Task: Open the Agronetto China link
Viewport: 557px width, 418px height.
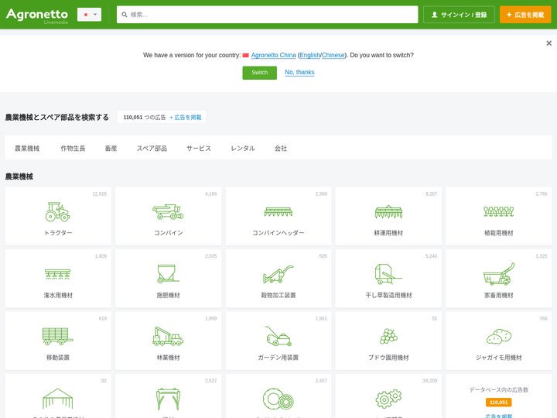Action: tap(273, 55)
